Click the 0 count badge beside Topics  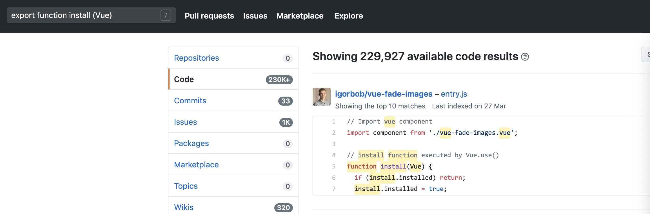pyautogui.click(x=288, y=186)
